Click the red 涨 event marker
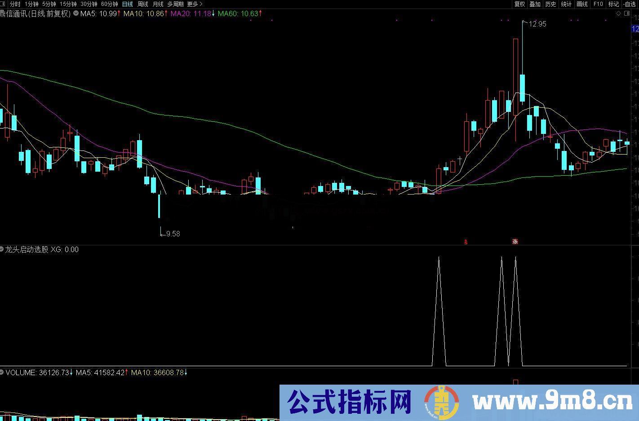Screen dimensions: 639x421 (x=515, y=241)
